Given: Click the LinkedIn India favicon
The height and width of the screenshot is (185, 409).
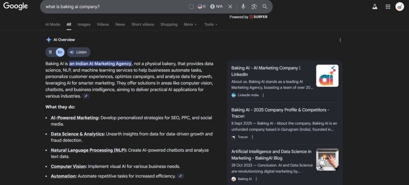Looking at the screenshot, I should [x=234, y=95].
